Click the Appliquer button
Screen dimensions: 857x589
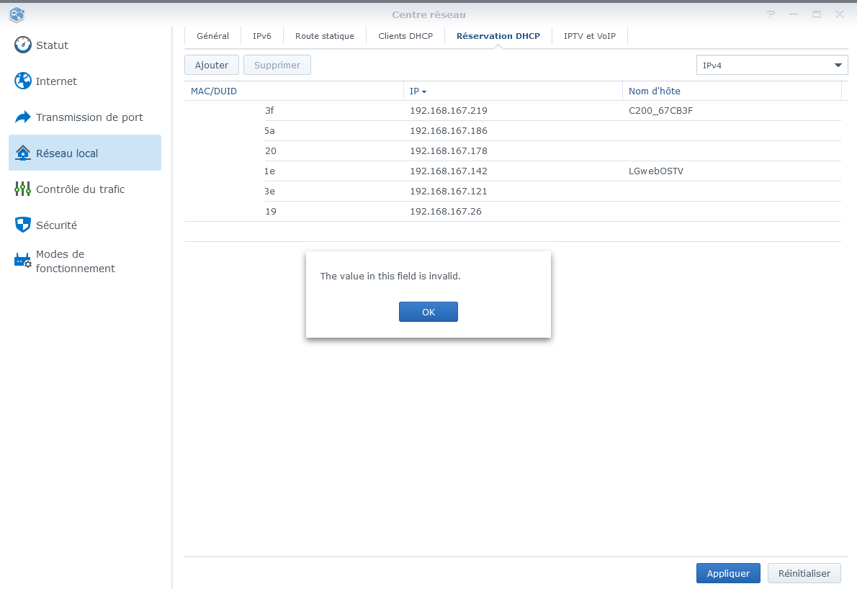[x=728, y=573]
